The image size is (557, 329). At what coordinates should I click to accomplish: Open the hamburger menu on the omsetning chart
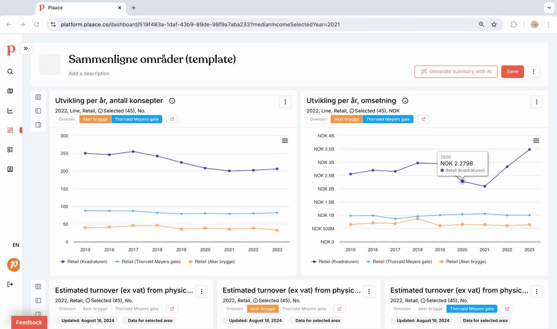(536, 141)
